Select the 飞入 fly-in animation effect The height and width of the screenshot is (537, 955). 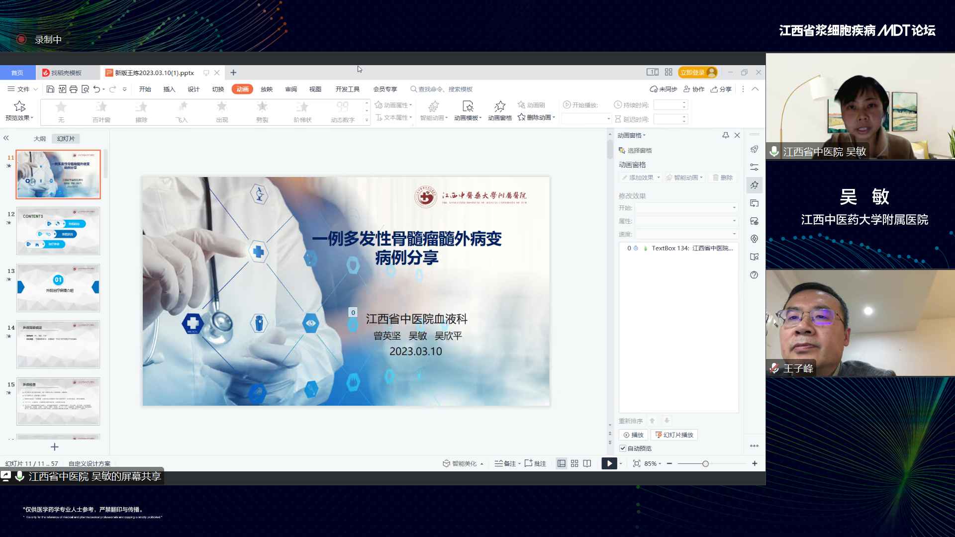click(182, 111)
